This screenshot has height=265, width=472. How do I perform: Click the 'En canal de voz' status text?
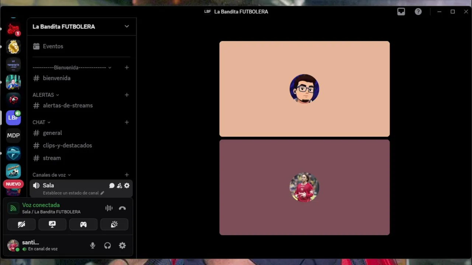pos(43,249)
